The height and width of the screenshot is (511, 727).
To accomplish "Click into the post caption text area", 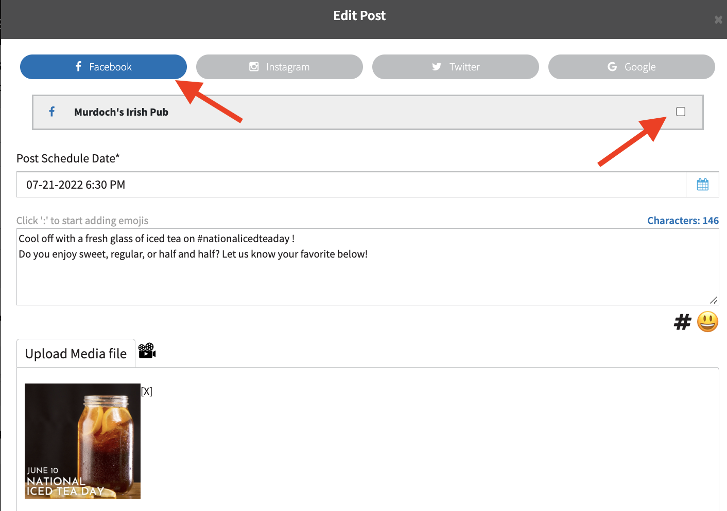I will [x=368, y=267].
